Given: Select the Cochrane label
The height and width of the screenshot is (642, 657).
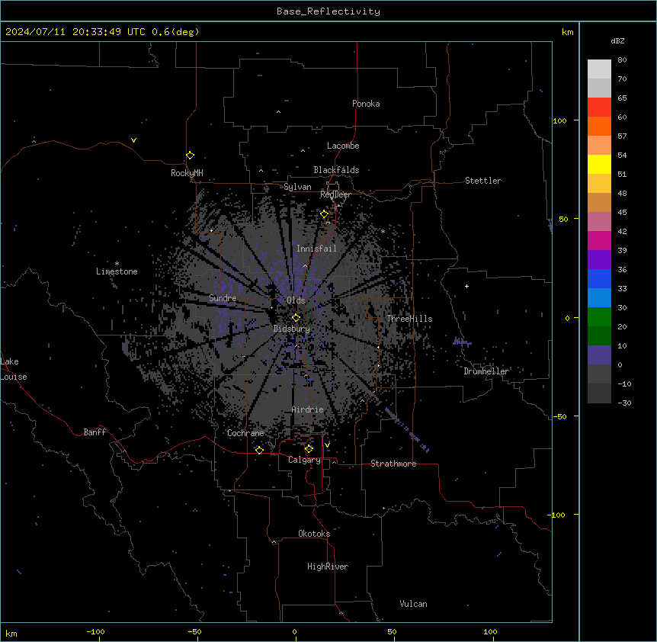Looking at the screenshot, I should (245, 433).
